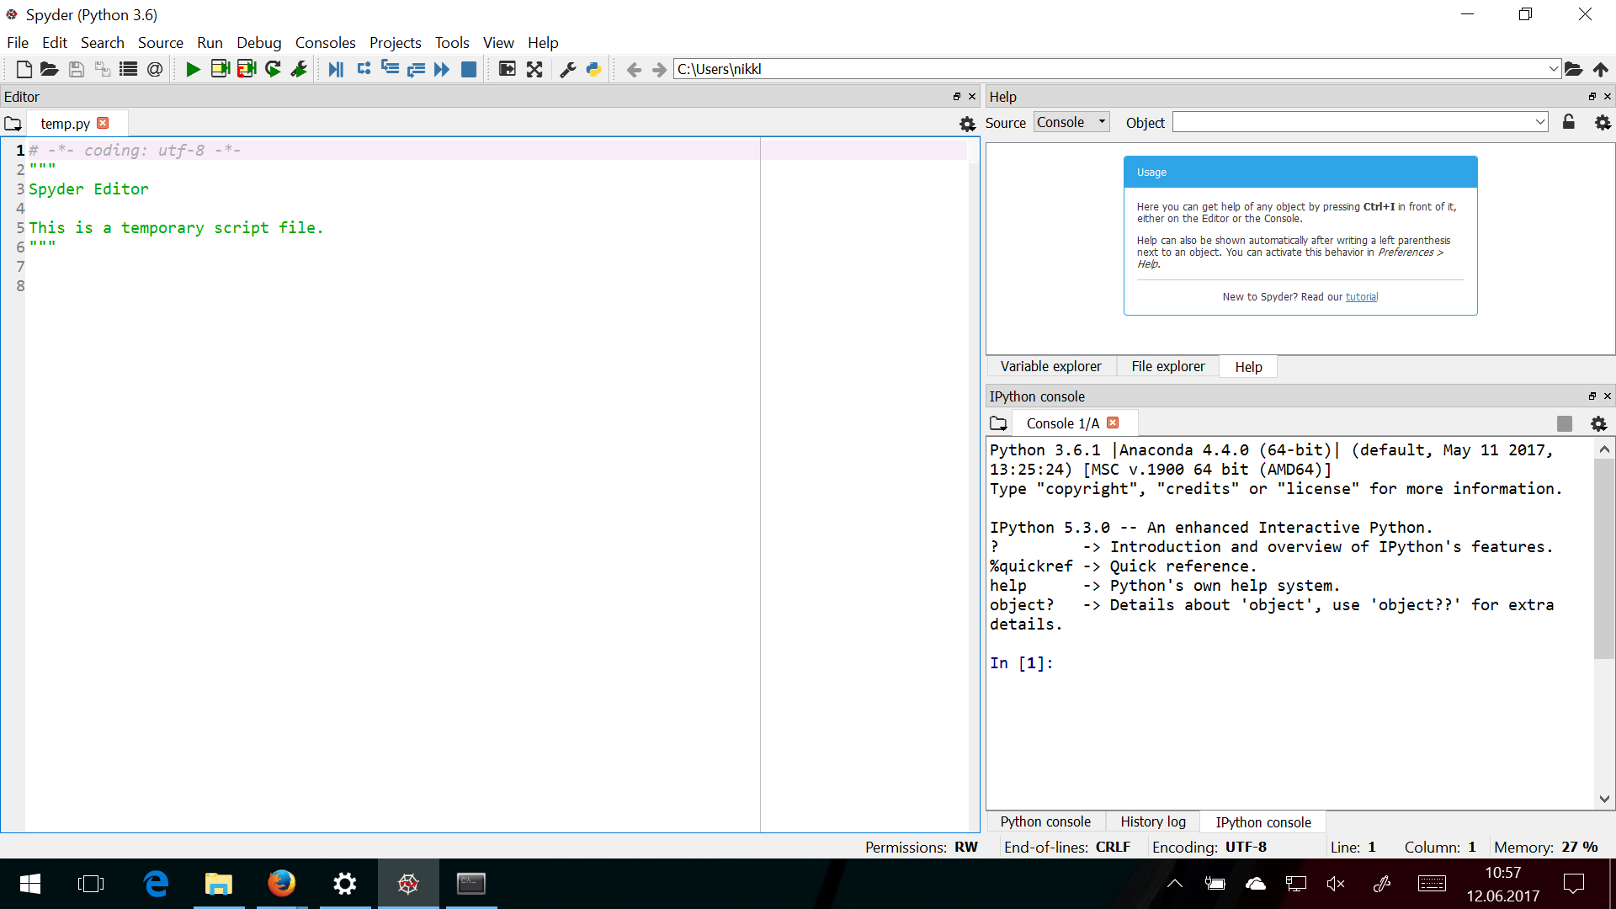Undock the Help pane
This screenshot has height=909, width=1616.
click(x=1592, y=97)
